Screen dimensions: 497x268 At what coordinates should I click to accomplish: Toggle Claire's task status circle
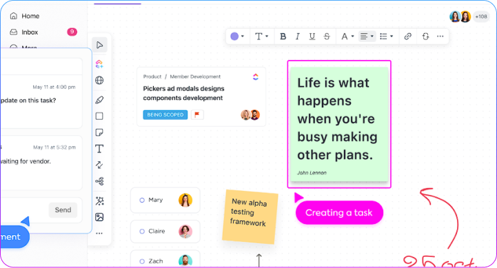click(x=142, y=231)
